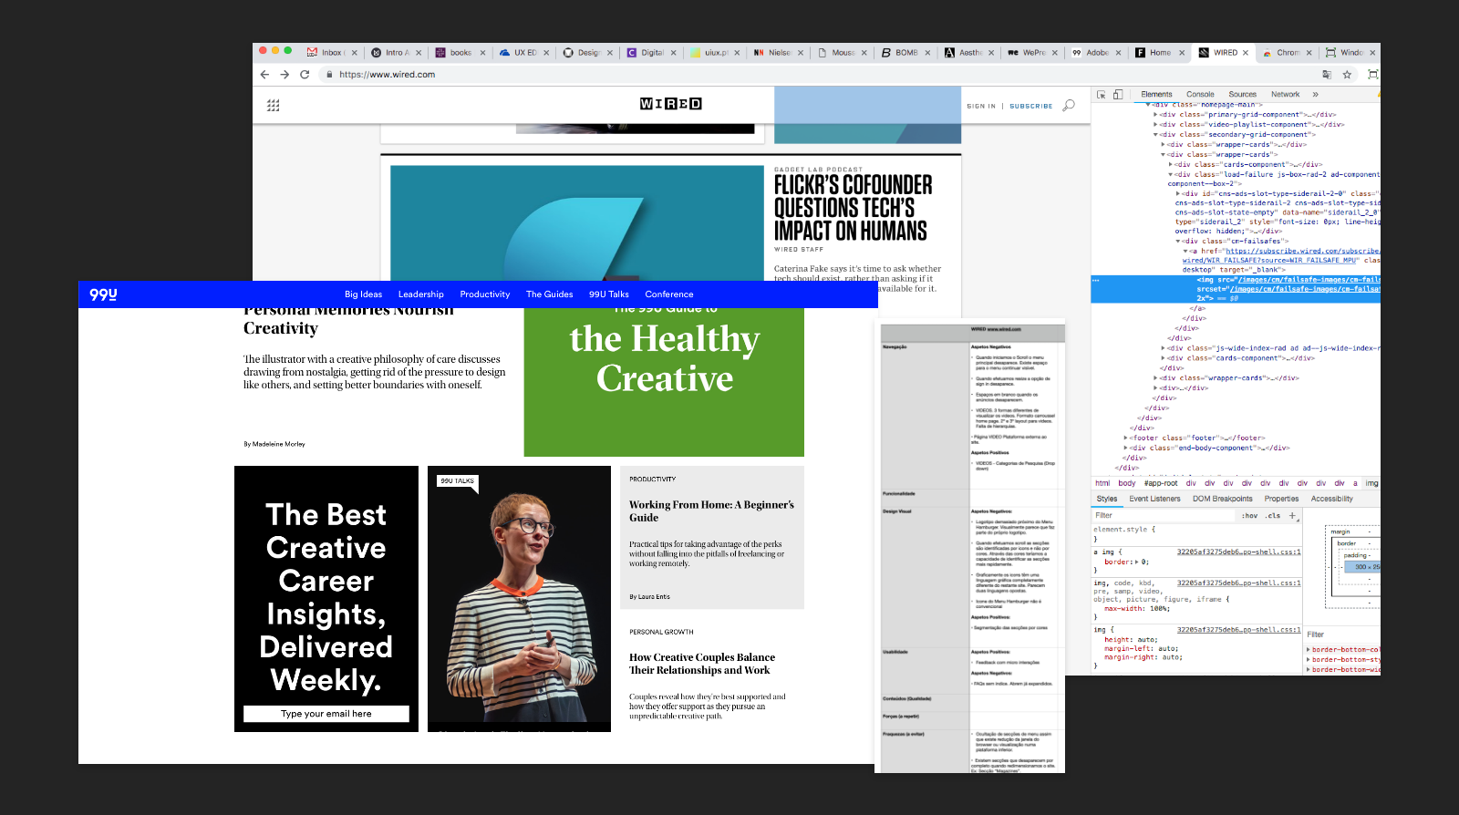This screenshot has width=1459, height=815.
Task: Open Productivity in 99U navigation
Action: pyautogui.click(x=485, y=294)
